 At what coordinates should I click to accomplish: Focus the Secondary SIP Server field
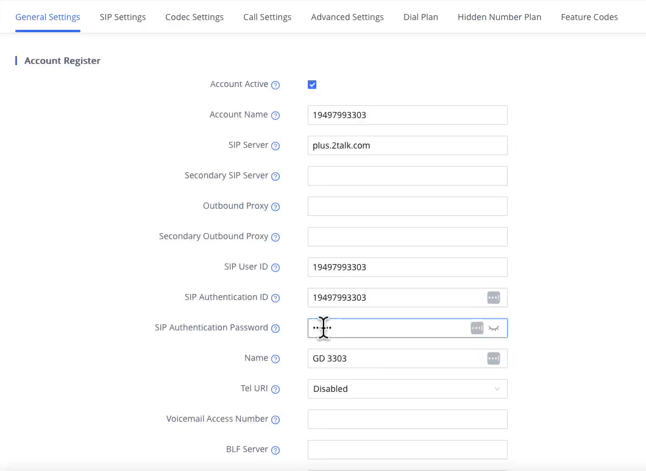pyautogui.click(x=407, y=176)
